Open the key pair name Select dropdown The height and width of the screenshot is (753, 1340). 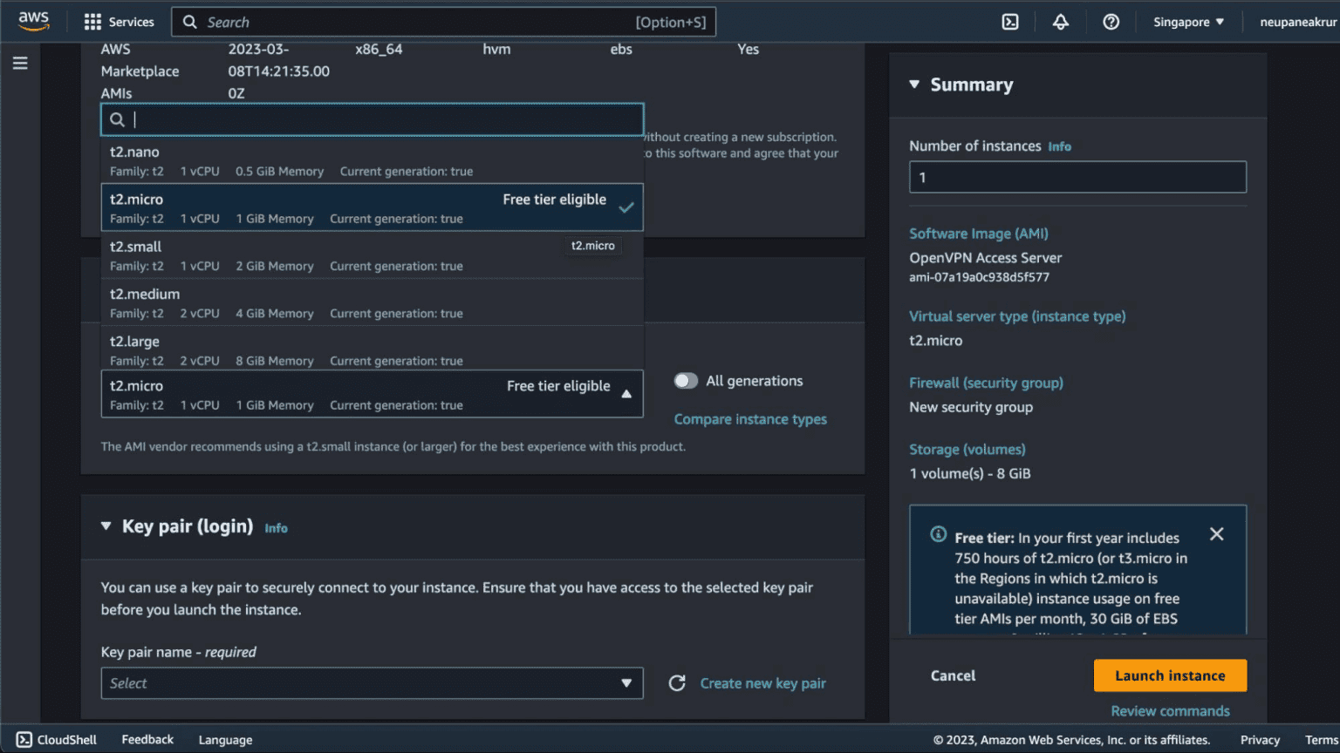(372, 683)
